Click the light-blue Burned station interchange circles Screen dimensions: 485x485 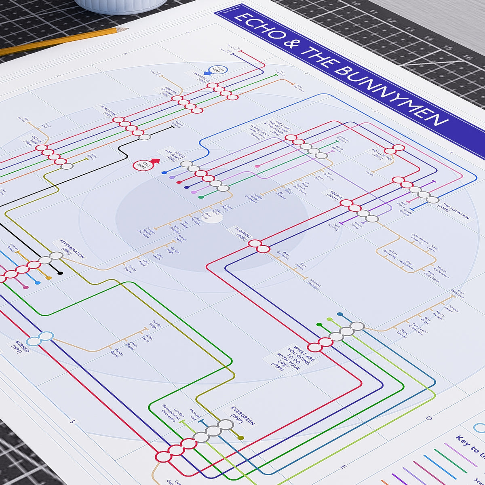[41, 338]
